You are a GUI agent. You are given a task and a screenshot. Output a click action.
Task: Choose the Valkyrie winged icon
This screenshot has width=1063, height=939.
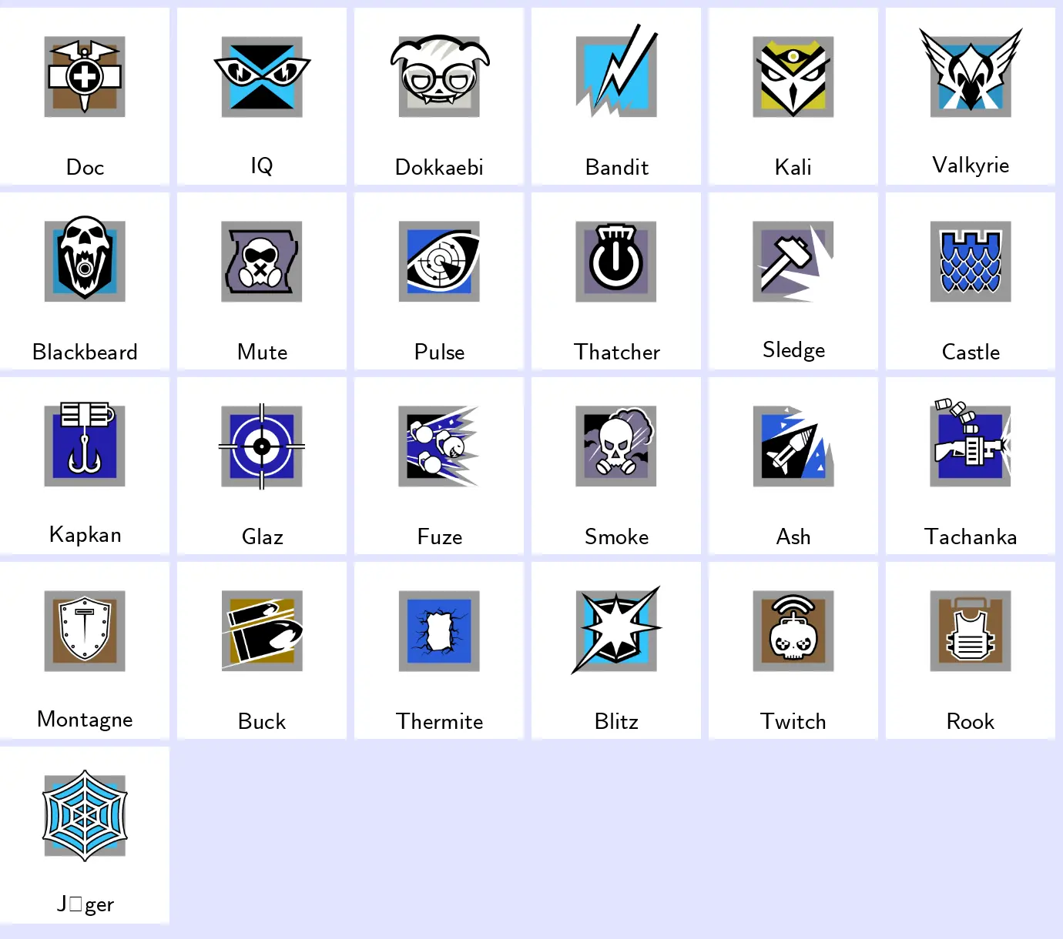[x=971, y=72]
